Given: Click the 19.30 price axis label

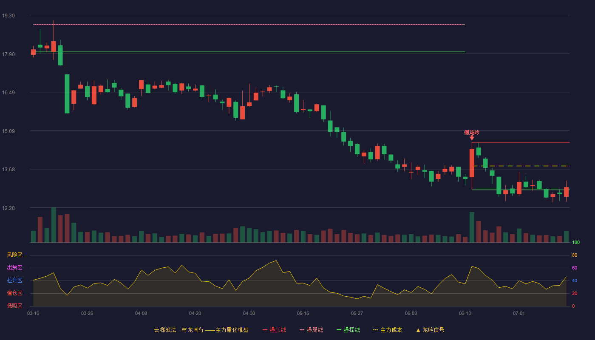Looking at the screenshot, I should point(8,16).
